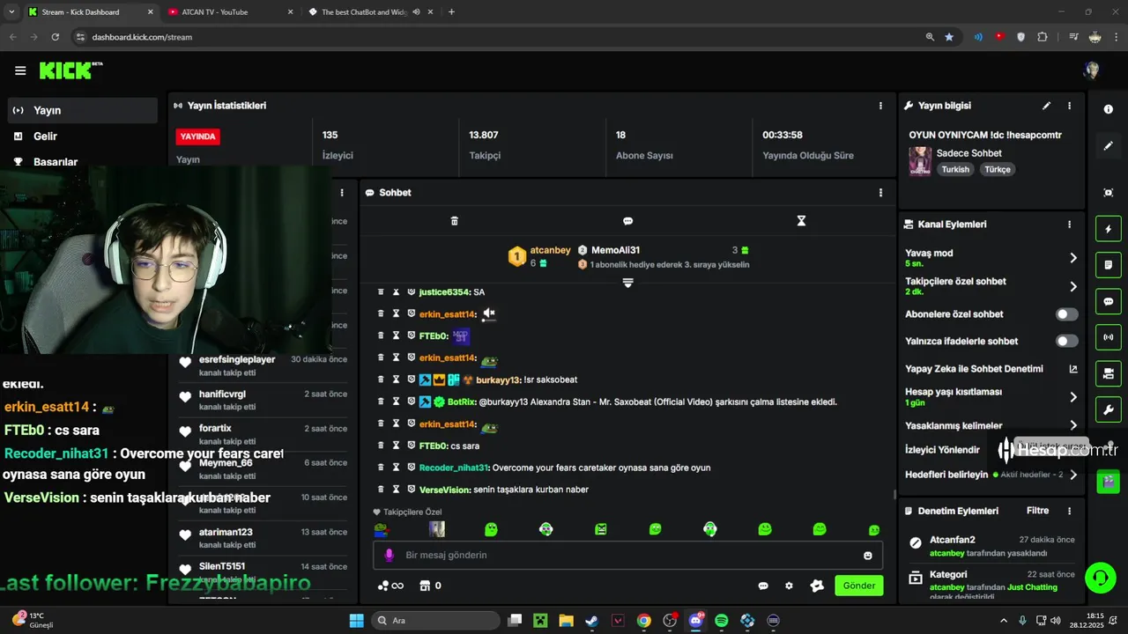Open Denetim Eylemleri three-dot menu
The width and height of the screenshot is (1128, 634).
pos(1070,511)
